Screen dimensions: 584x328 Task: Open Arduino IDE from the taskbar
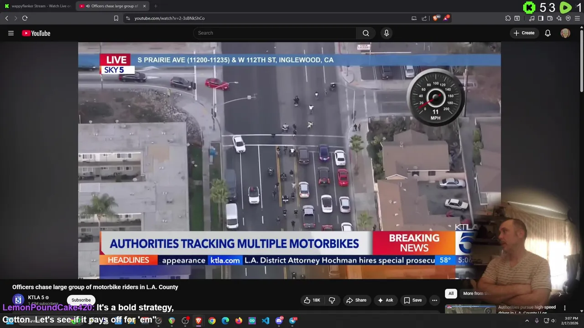pos(252,321)
